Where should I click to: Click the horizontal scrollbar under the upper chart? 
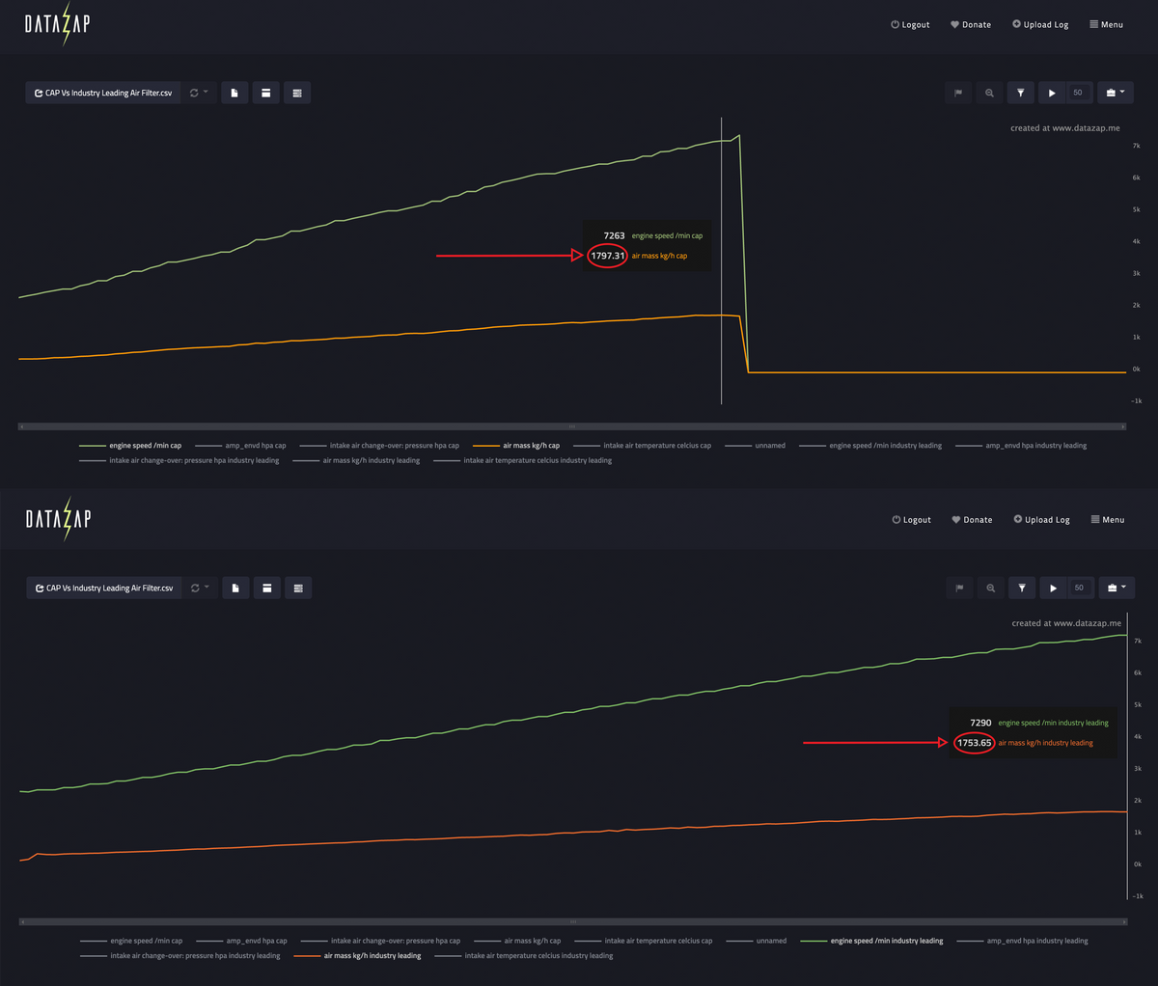coord(571,425)
